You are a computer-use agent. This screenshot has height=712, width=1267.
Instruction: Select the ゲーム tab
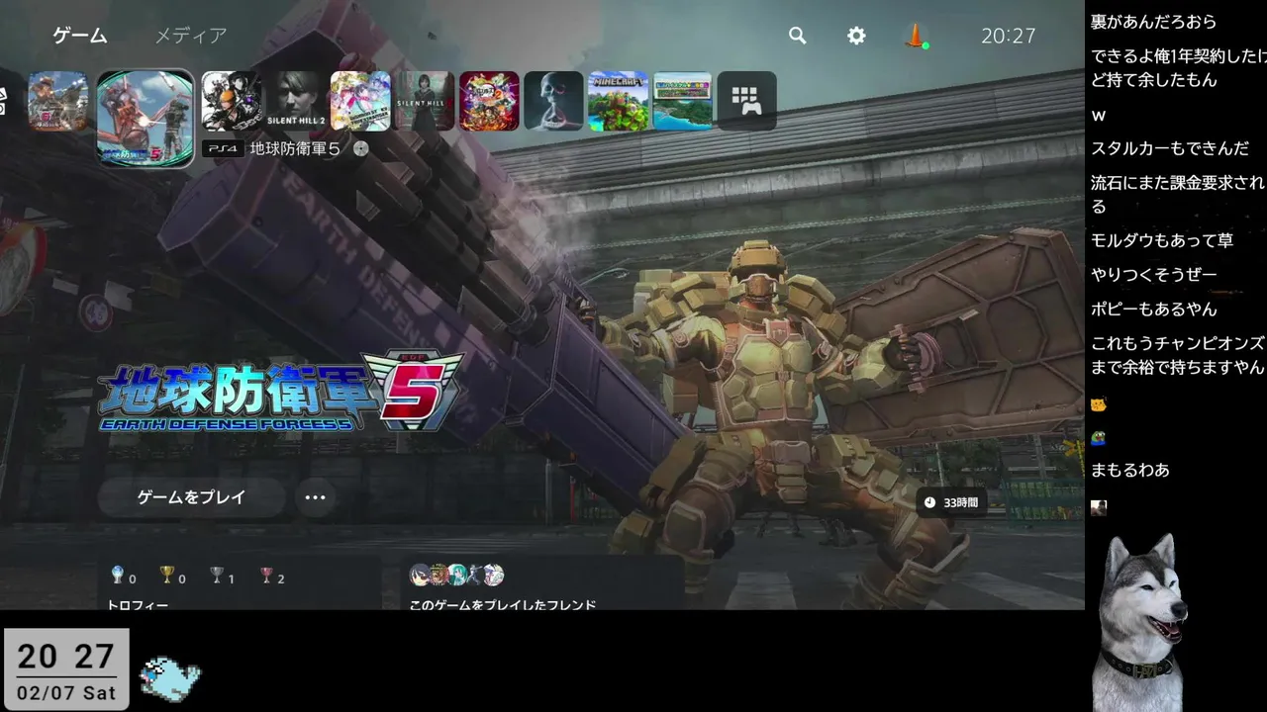coord(80,36)
